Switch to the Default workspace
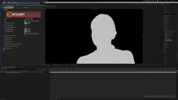 (x=132, y=4)
